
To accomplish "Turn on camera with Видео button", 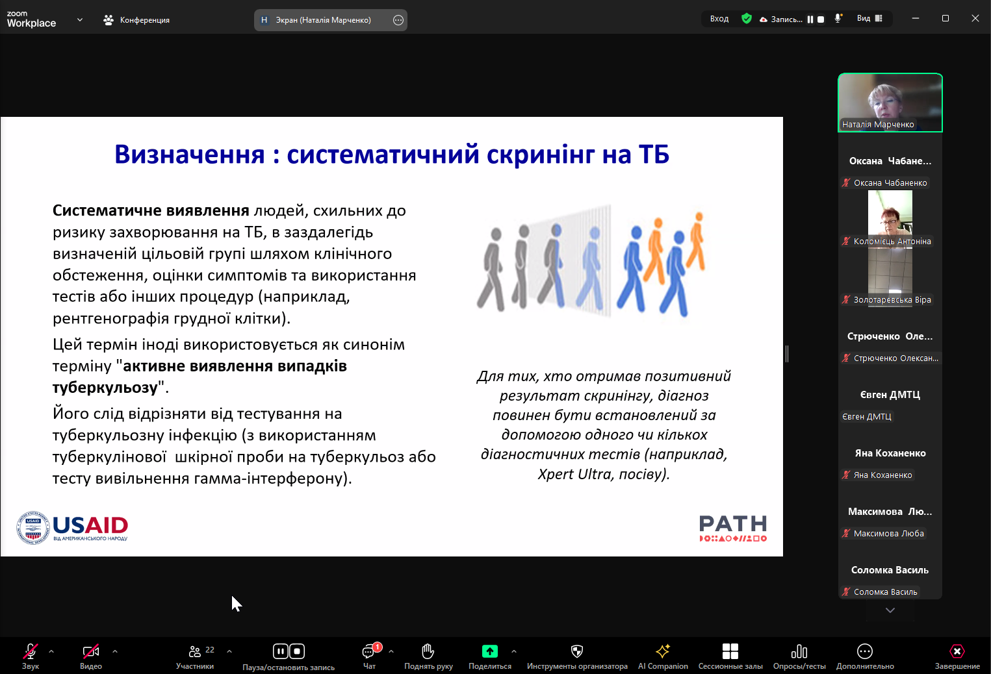I will pyautogui.click(x=90, y=652).
